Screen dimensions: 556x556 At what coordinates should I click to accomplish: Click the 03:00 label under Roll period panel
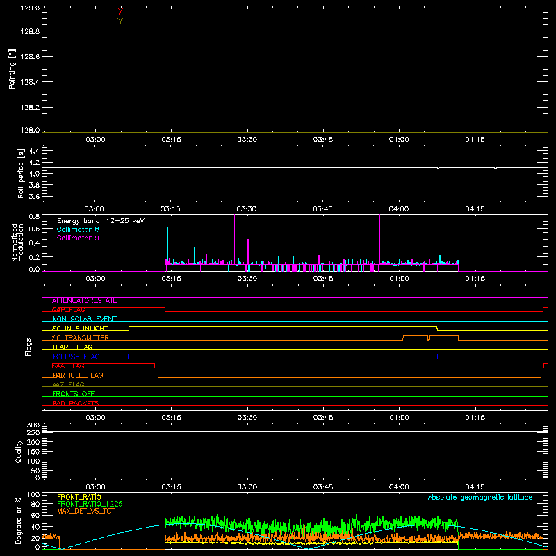point(95,209)
